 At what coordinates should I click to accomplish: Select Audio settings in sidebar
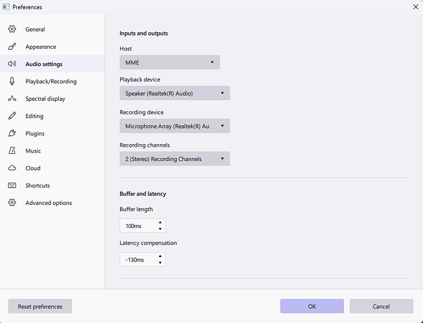click(52, 64)
